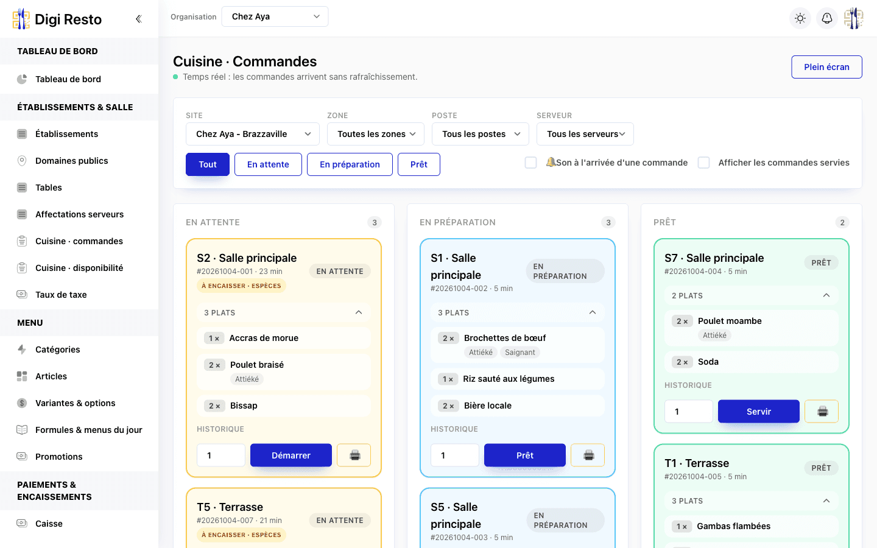Mark the S1 order as Prêt
877x548 pixels.
pos(525,455)
